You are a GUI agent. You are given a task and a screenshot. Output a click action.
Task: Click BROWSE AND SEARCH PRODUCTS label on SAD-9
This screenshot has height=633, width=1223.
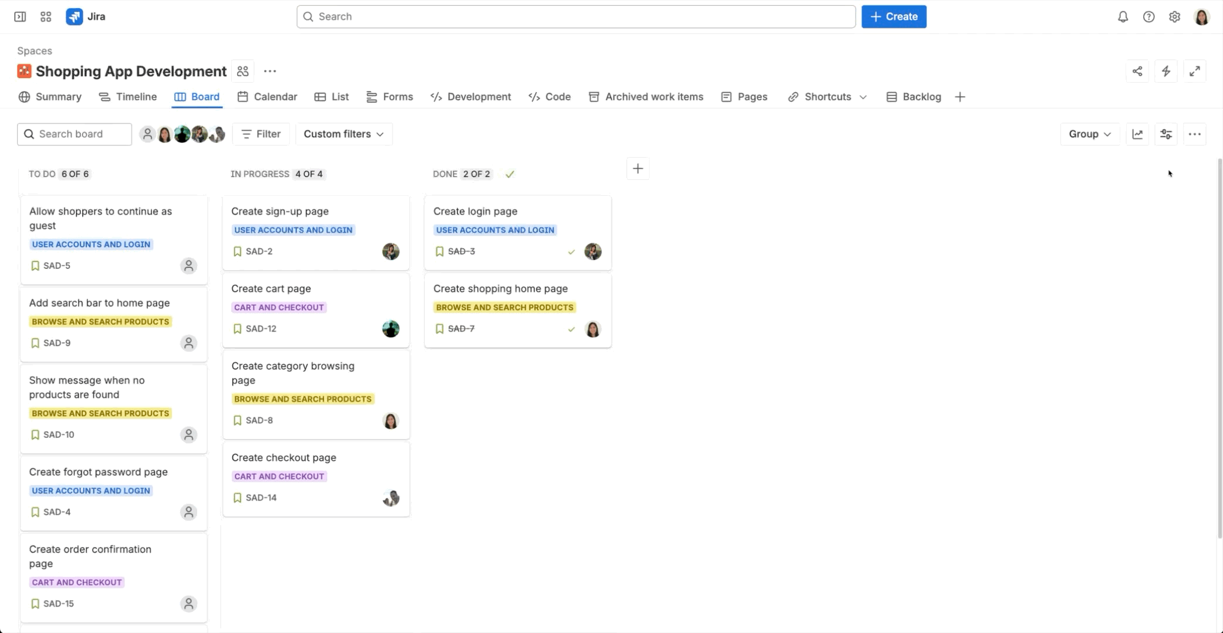coord(100,322)
